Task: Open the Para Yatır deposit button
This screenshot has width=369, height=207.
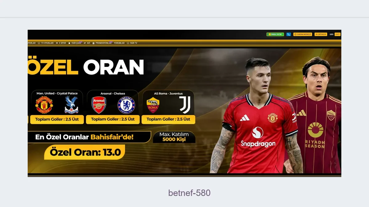Action: 275,34
